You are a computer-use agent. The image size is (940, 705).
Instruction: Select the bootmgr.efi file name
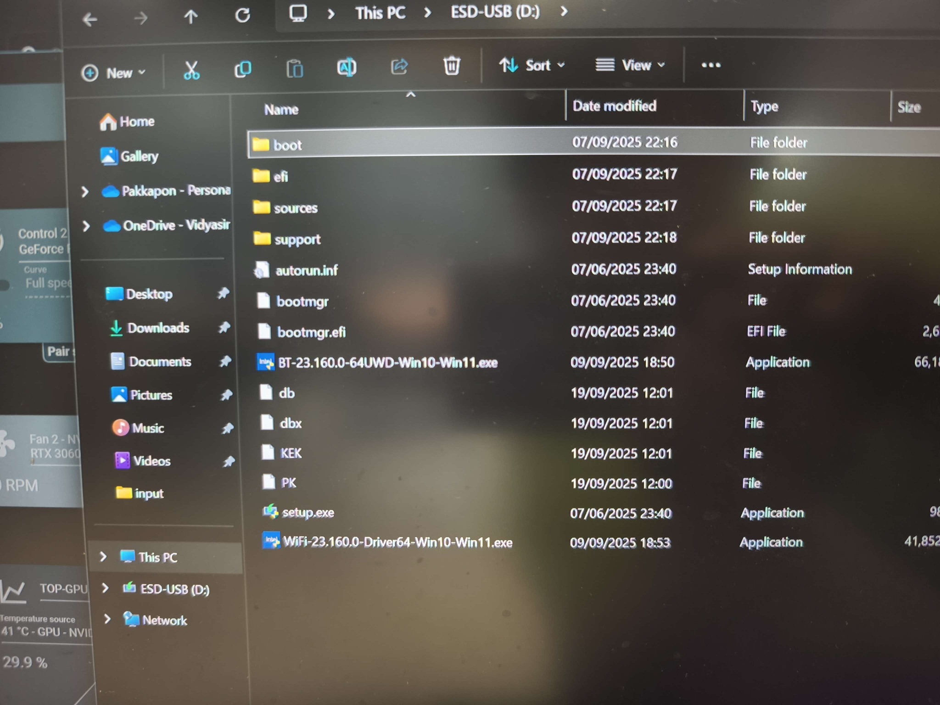312,332
